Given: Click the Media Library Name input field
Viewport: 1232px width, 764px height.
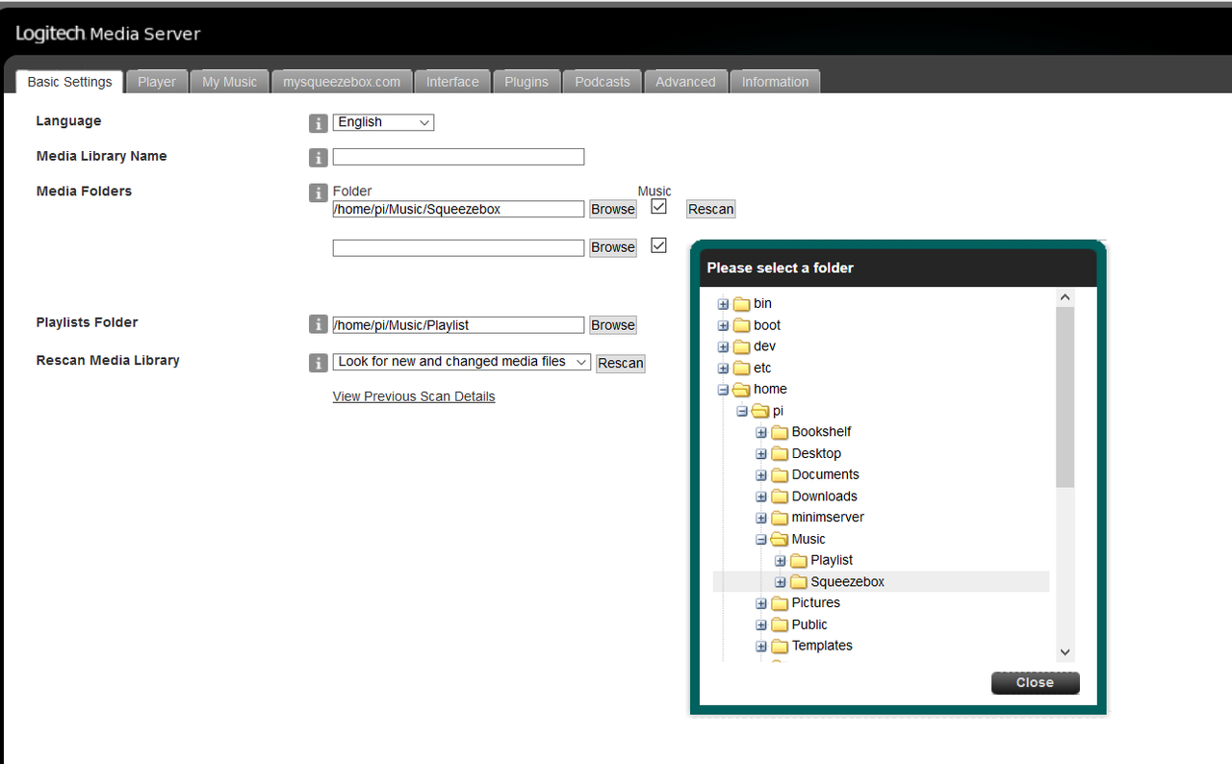Looking at the screenshot, I should 458,157.
